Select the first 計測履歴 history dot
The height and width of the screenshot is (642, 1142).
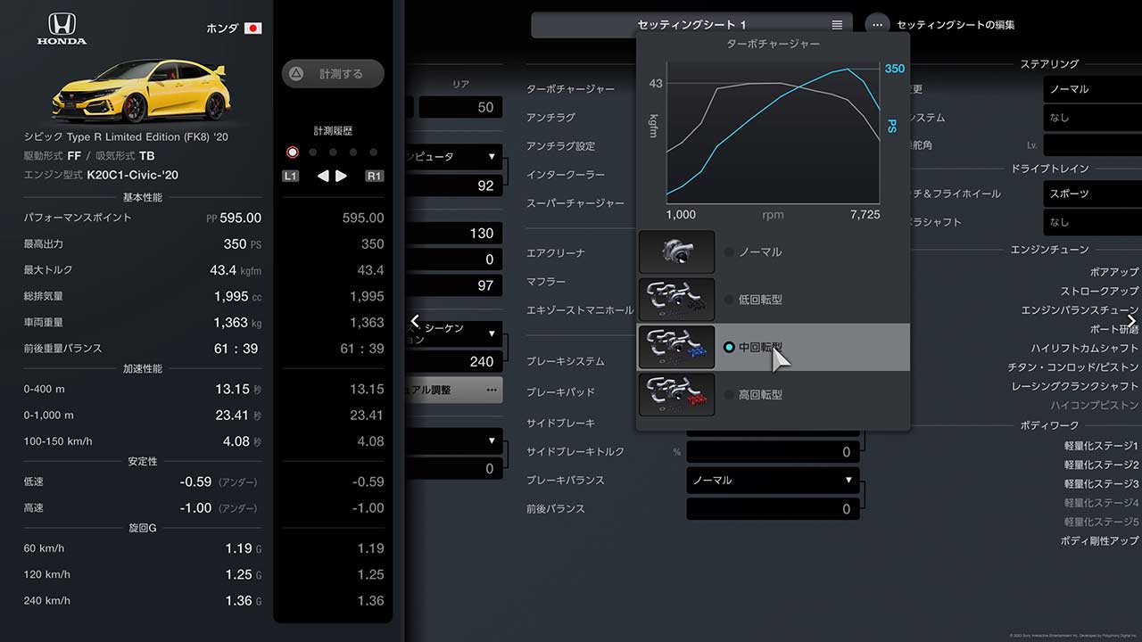pos(293,152)
